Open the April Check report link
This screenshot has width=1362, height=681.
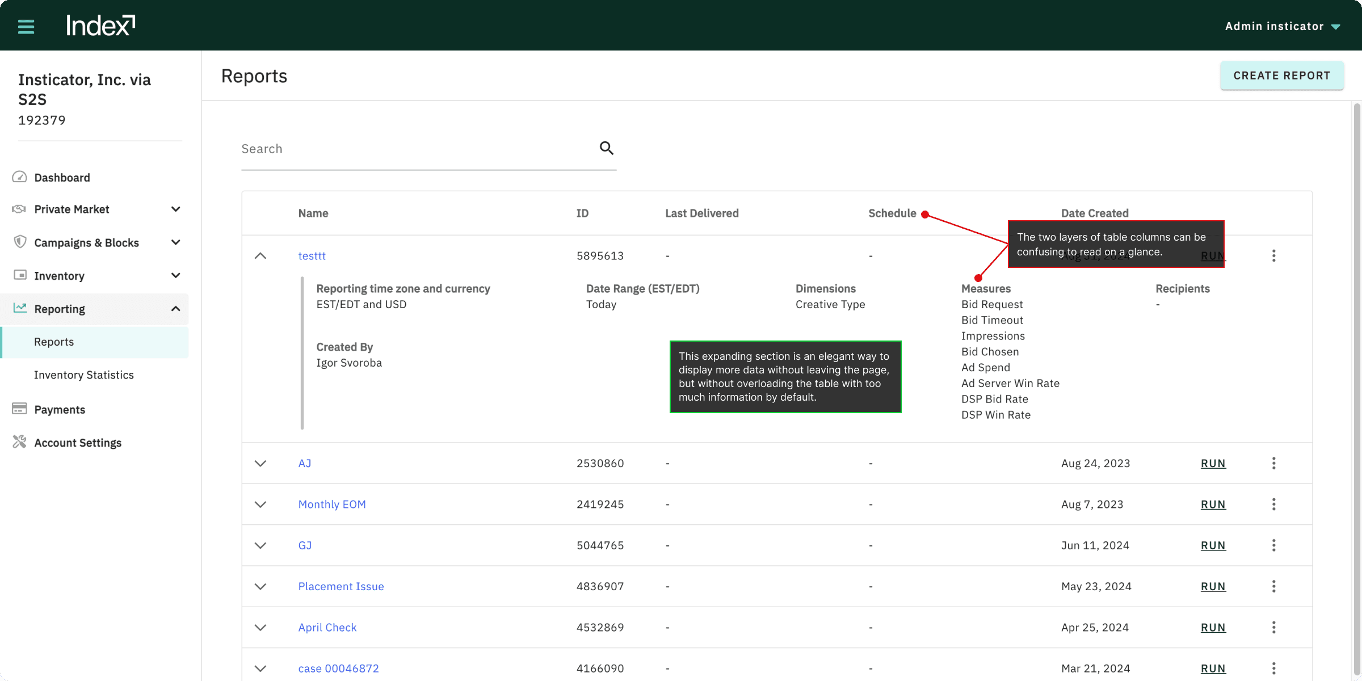(327, 628)
